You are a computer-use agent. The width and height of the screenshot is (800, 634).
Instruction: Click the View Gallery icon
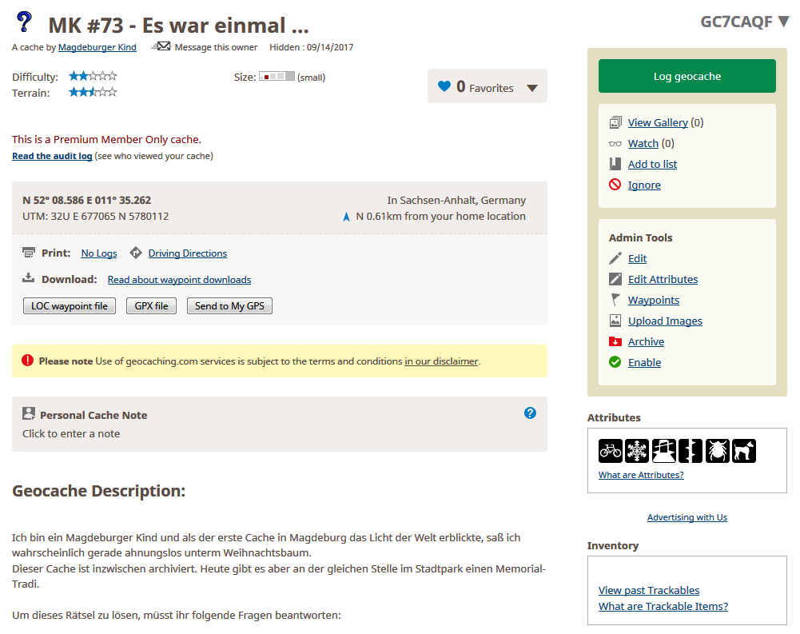pos(615,122)
